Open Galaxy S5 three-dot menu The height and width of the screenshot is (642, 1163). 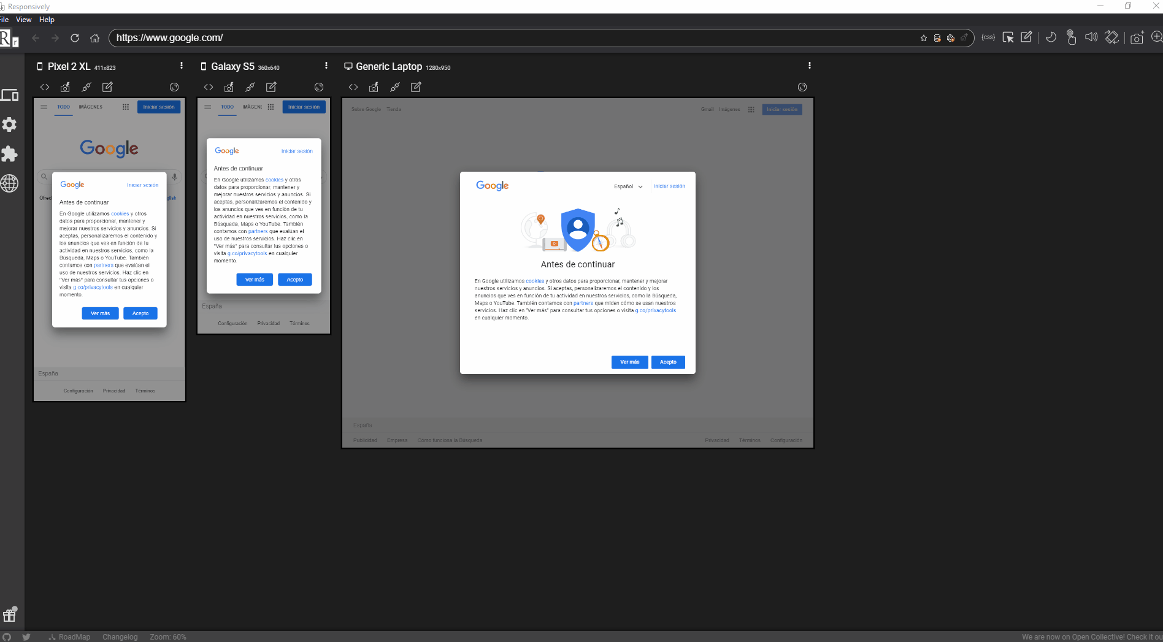[326, 66]
